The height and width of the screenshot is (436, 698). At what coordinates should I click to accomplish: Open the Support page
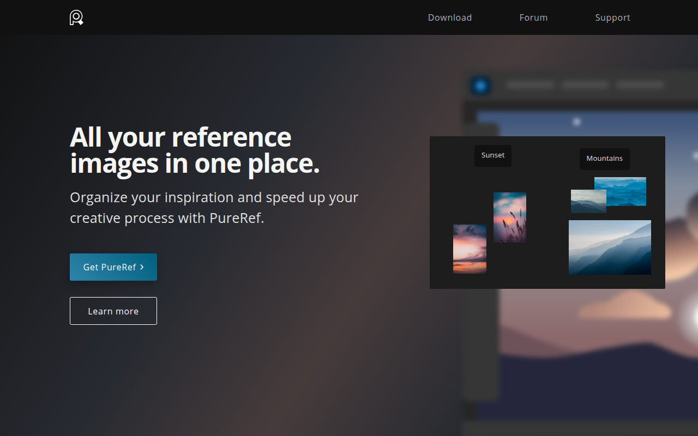tap(612, 17)
